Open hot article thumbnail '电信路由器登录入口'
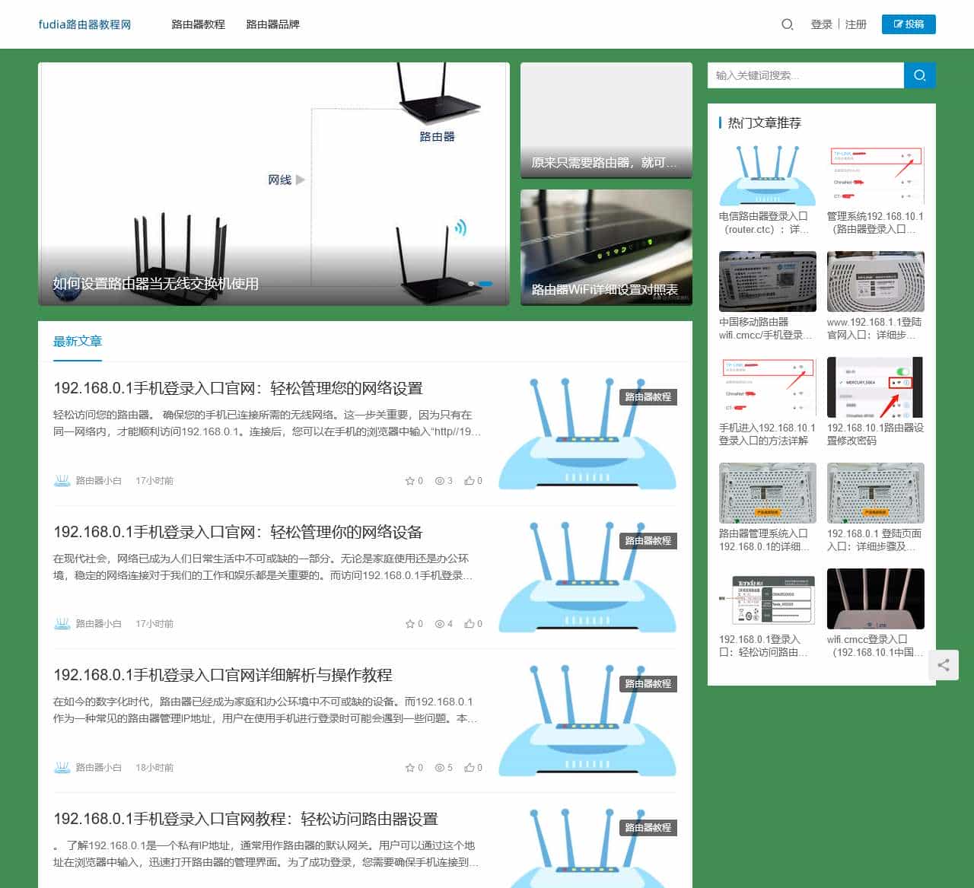This screenshot has width=974, height=888. 768,176
